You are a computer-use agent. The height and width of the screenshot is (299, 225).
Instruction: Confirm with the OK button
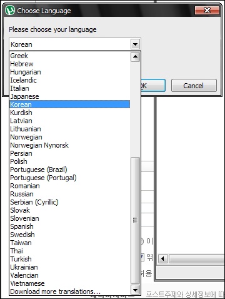pos(153,86)
